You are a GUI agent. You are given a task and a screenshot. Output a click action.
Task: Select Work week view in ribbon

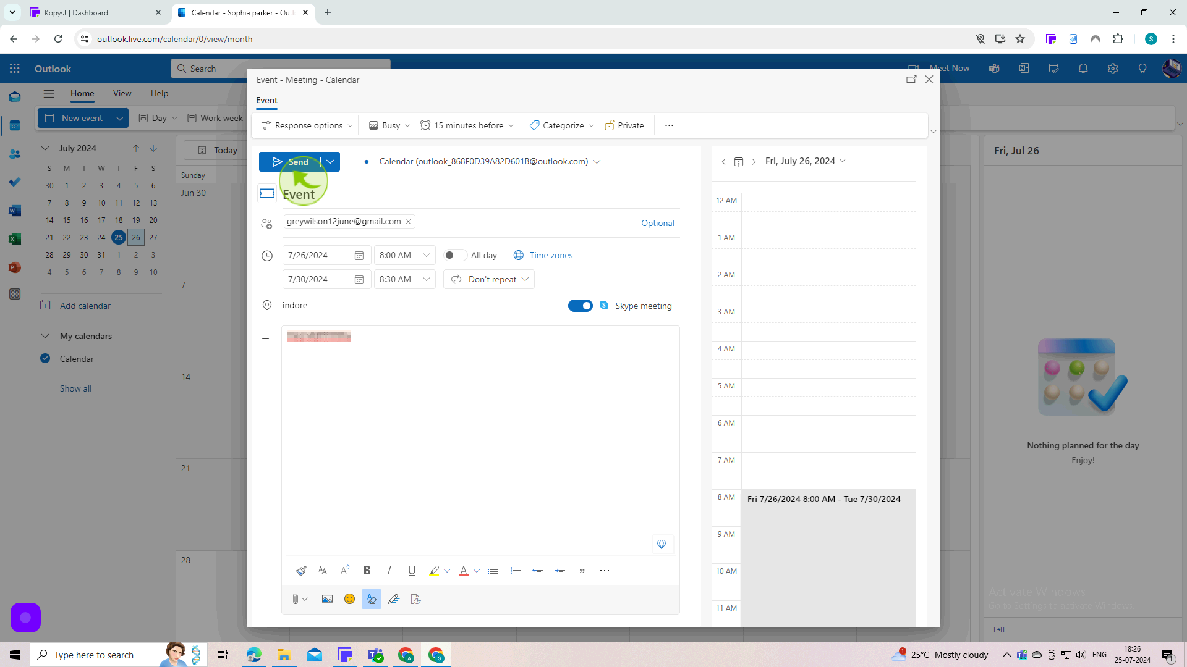point(215,118)
